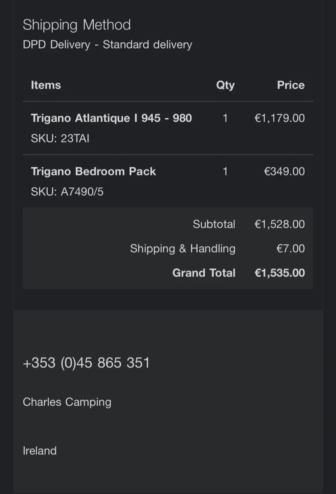This screenshot has height=494, width=336.
Task: Click the €1,535.00 grand total amount
Action: 280,273
